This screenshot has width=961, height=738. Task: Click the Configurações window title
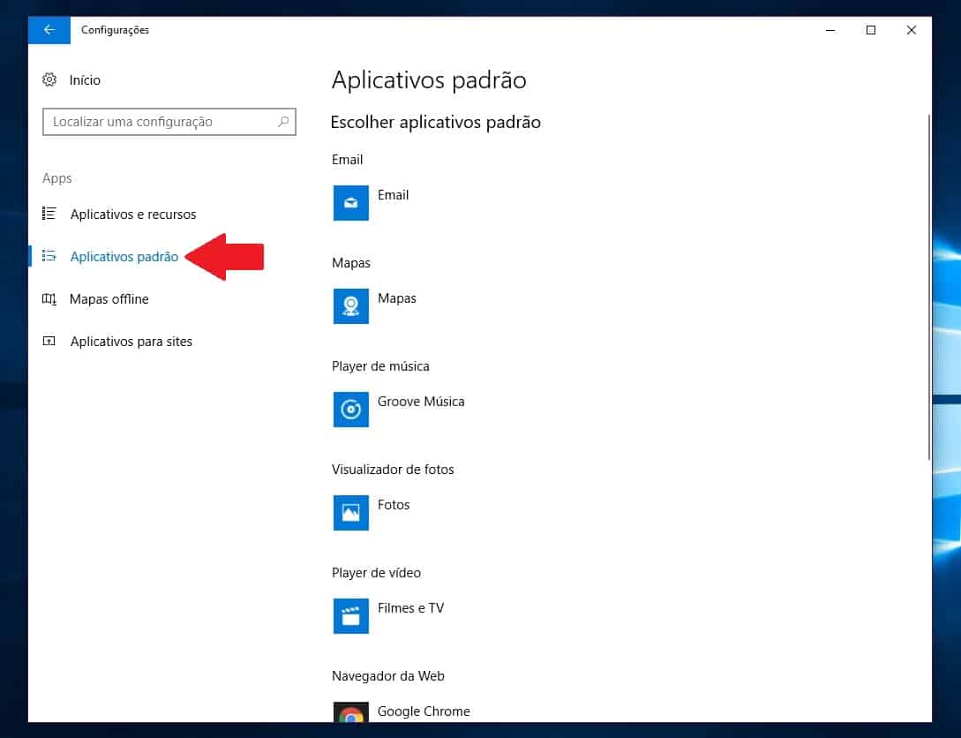point(116,30)
